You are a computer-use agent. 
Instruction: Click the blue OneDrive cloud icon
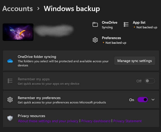(10, 61)
